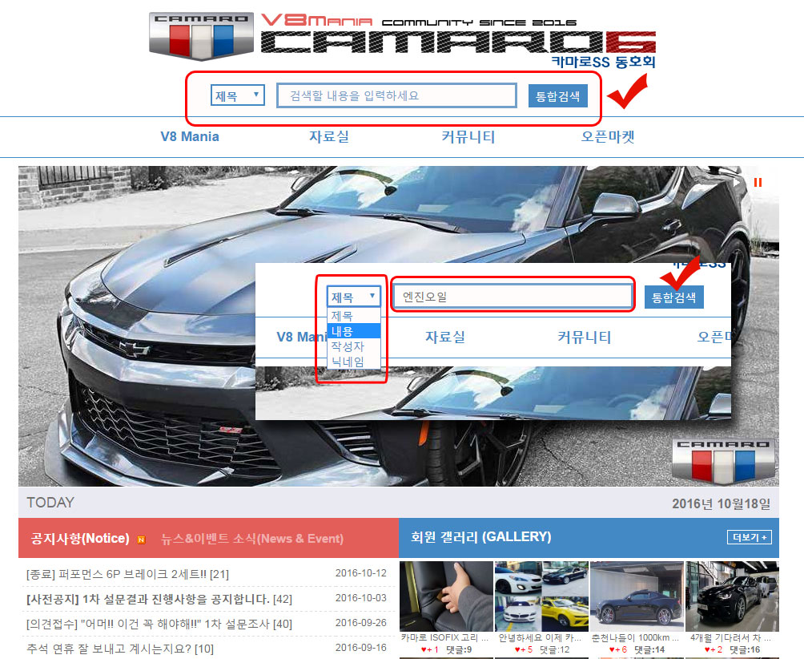This screenshot has width=804, height=659.
Task: Click the CAMARO6 V8 Mania title banner
Action: click(x=458, y=34)
